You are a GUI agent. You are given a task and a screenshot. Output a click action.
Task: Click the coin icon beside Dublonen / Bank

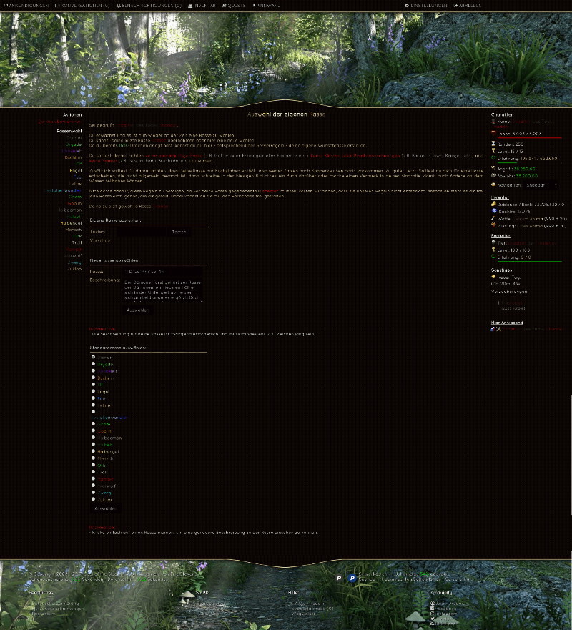pos(493,204)
